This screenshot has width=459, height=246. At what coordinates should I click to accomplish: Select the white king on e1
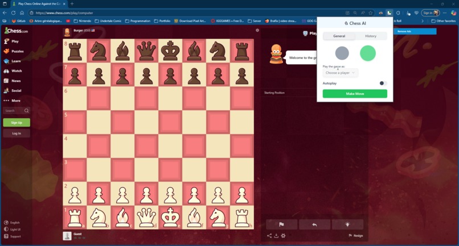pyautogui.click(x=170, y=218)
